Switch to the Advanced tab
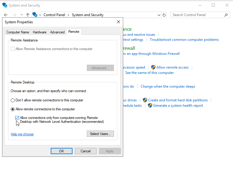Image resolution: width=233 pixels, height=175 pixels. click(57, 32)
